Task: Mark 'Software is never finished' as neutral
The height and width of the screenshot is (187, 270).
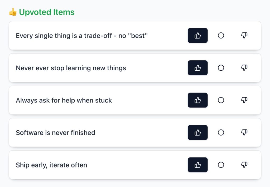Action: pyautogui.click(x=221, y=132)
